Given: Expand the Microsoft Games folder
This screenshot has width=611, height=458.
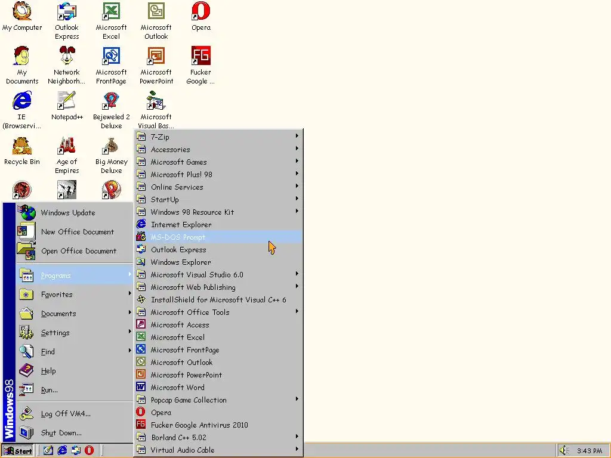Looking at the screenshot, I should point(218,162).
